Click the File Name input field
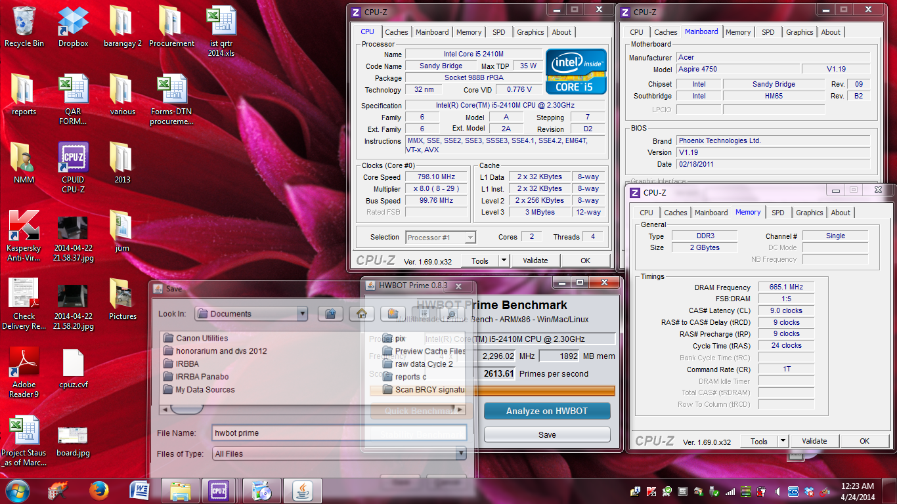Screen dimensions: 897x504 point(339,433)
